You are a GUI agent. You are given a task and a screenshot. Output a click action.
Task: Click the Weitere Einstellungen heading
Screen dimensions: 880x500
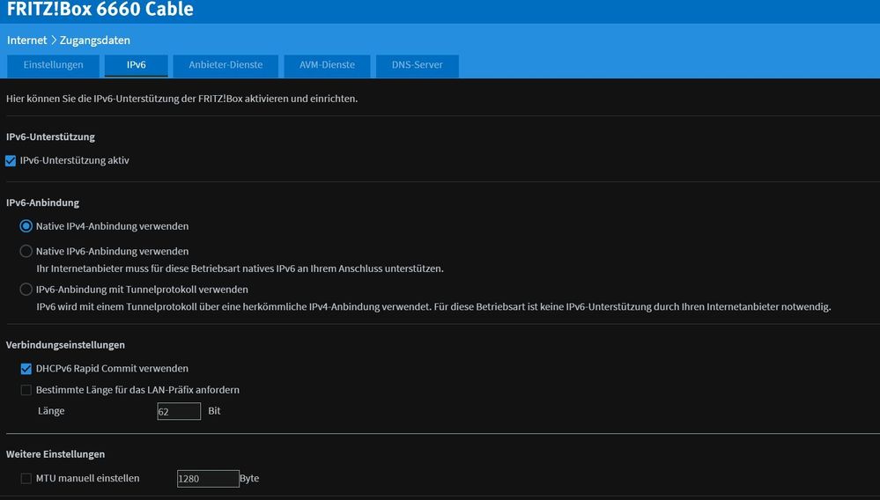[x=55, y=454]
